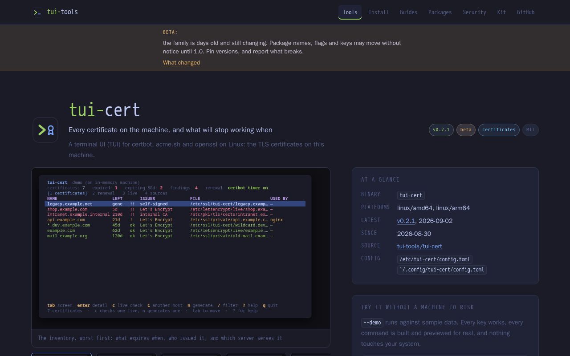Viewport: 570px width, 356px height.
Task: Click the 2026-08-30 since date
Action: tap(414, 234)
